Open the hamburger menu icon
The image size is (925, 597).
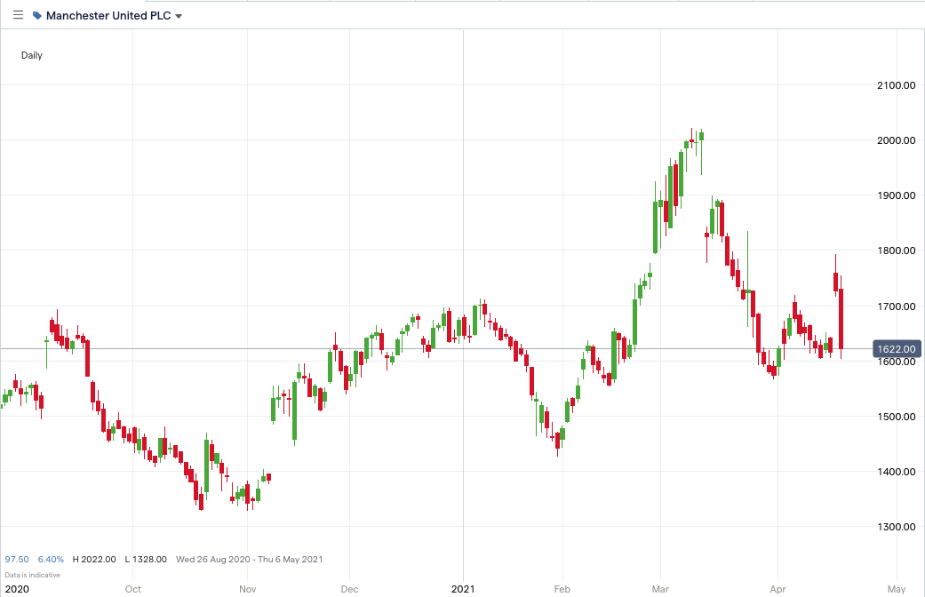19,15
